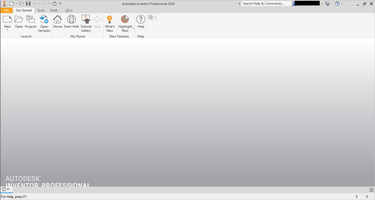Open the File menu
Viewport: 375px width, 200px height.
pyautogui.click(x=6, y=10)
